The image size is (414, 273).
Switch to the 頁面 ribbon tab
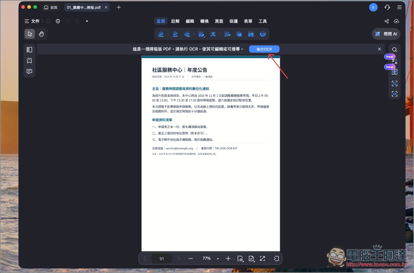[x=219, y=21]
